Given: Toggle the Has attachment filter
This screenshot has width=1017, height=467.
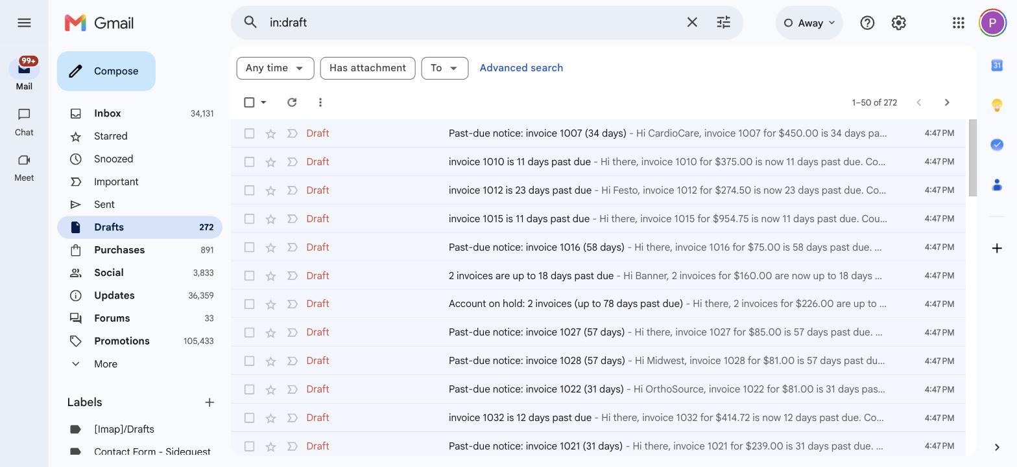Looking at the screenshot, I should point(368,68).
